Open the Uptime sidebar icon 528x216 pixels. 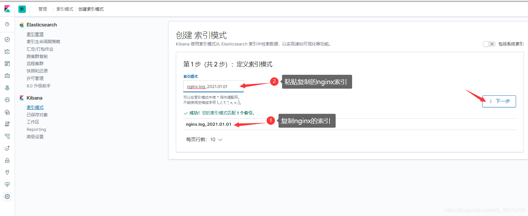(7, 148)
